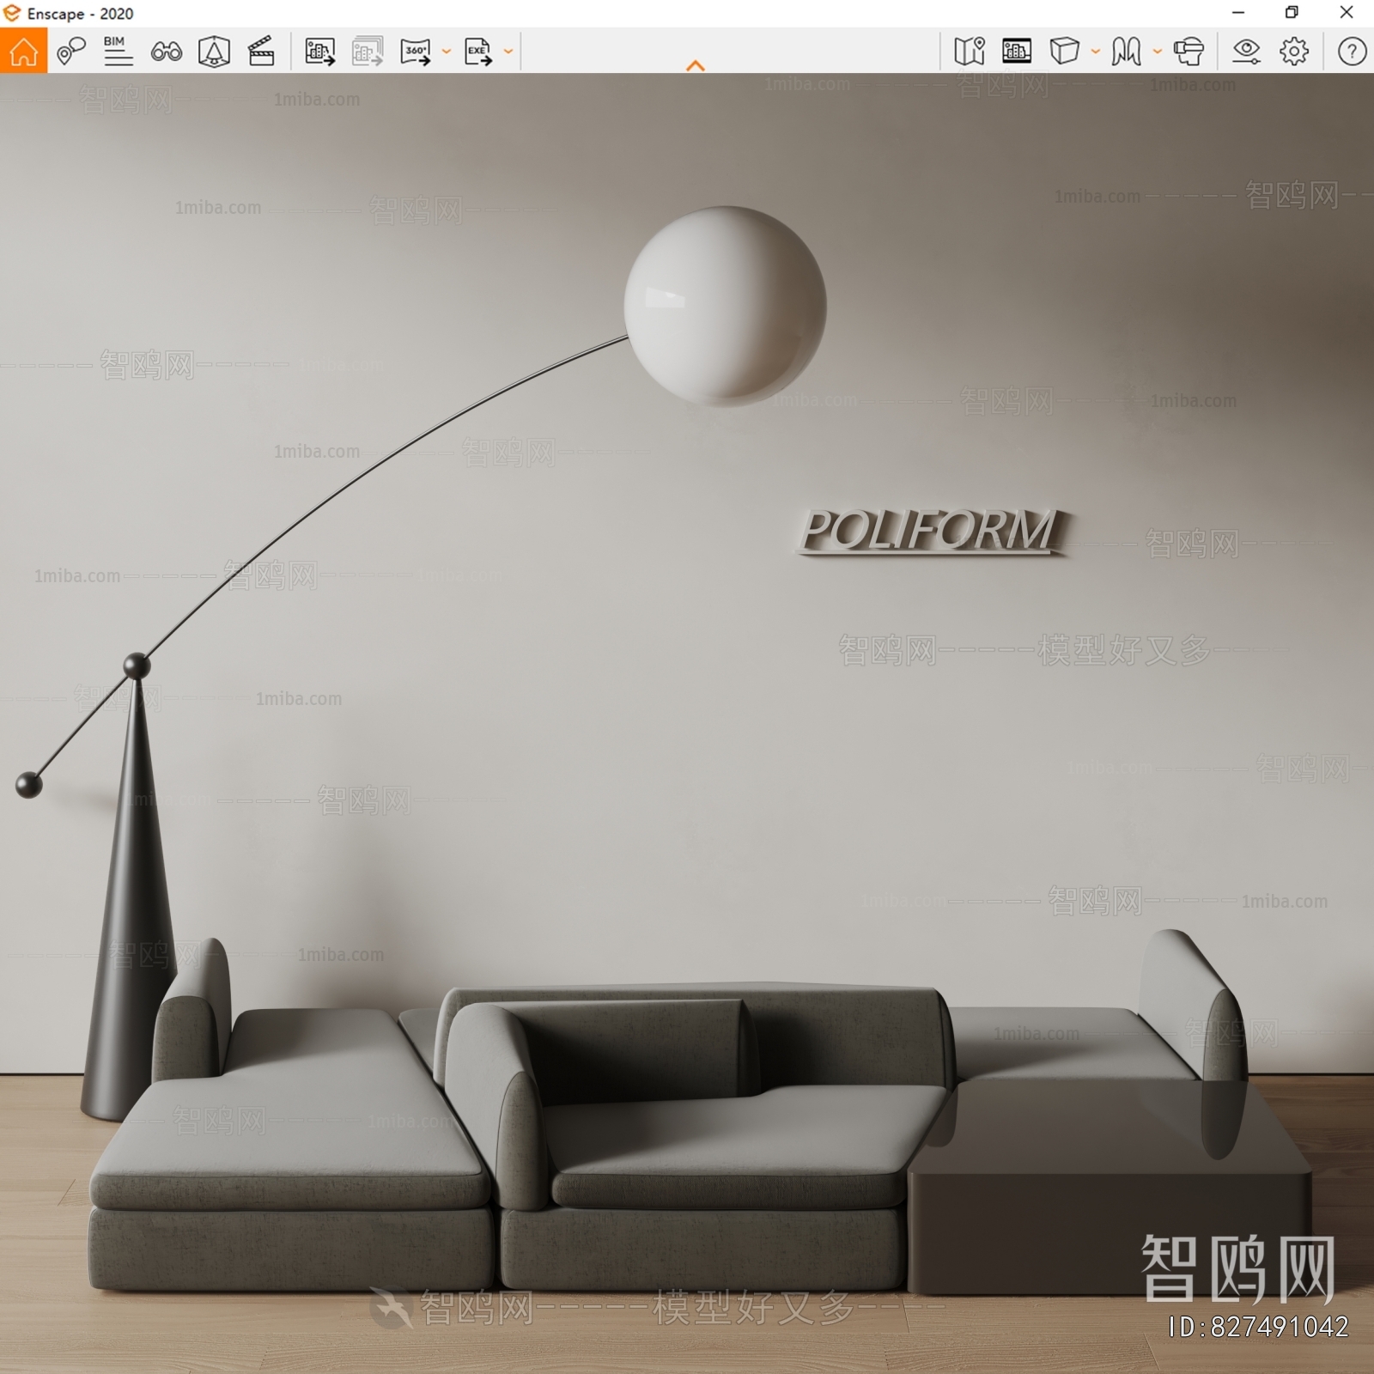
Task: Toggle the BIM info mode
Action: 118,52
